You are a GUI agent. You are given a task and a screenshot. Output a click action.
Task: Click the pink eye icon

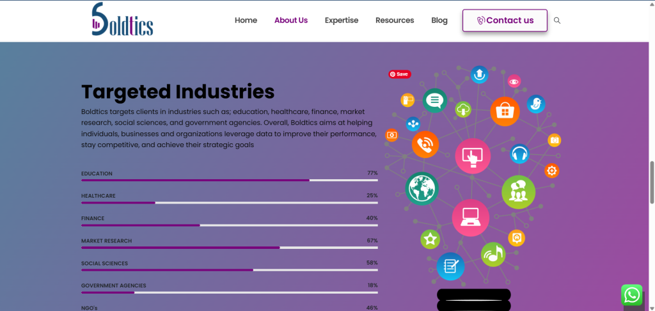click(x=514, y=81)
